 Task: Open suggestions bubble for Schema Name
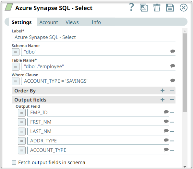pos(173,51)
